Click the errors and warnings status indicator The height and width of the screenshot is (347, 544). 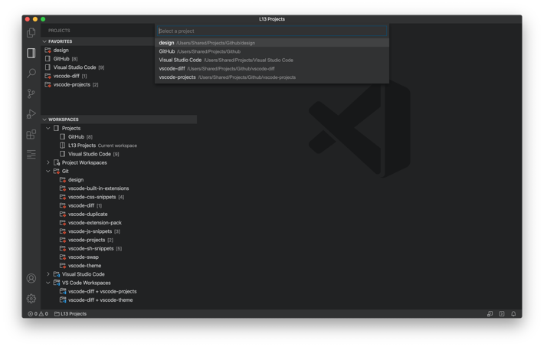tap(38, 314)
